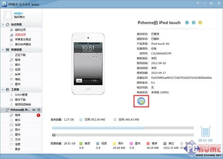The height and width of the screenshot is (159, 223).
Task: Click the PP用户 username link
Action: (19, 13)
